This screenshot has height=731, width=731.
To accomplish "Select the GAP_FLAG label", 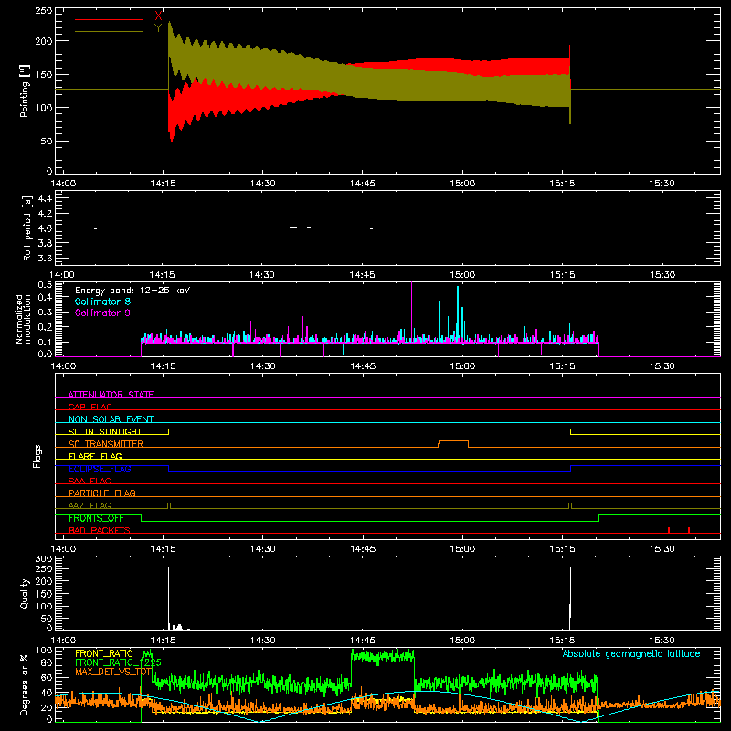I will pos(90,407).
